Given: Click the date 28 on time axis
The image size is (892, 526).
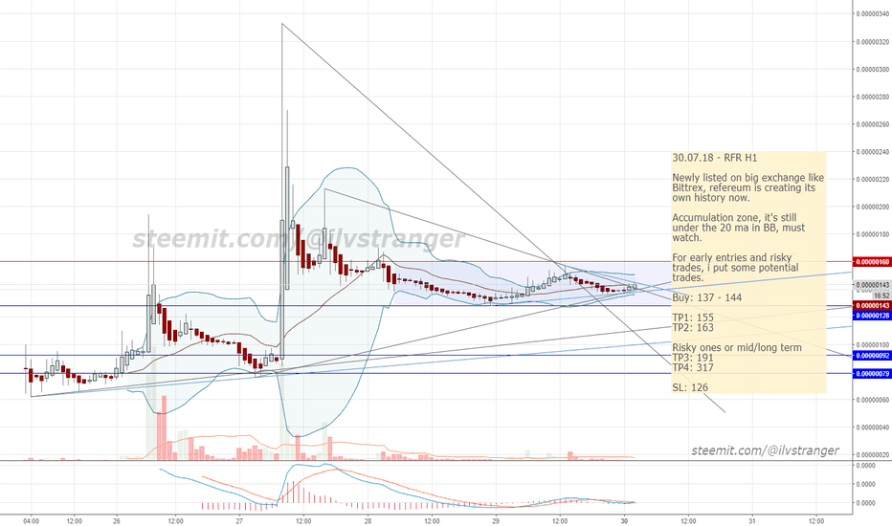Looking at the screenshot, I should coord(368,521).
